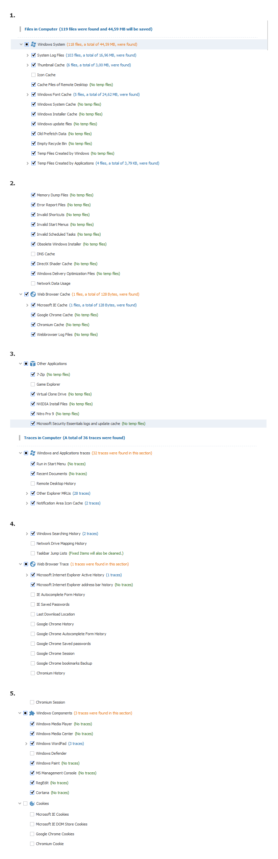
Task: Click the Windows Components puzzle icon
Action: [x=32, y=713]
